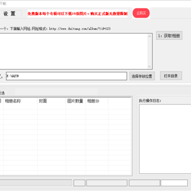Click the 执行操作日志 label
Screen dimensions: 191x191
[150, 101]
